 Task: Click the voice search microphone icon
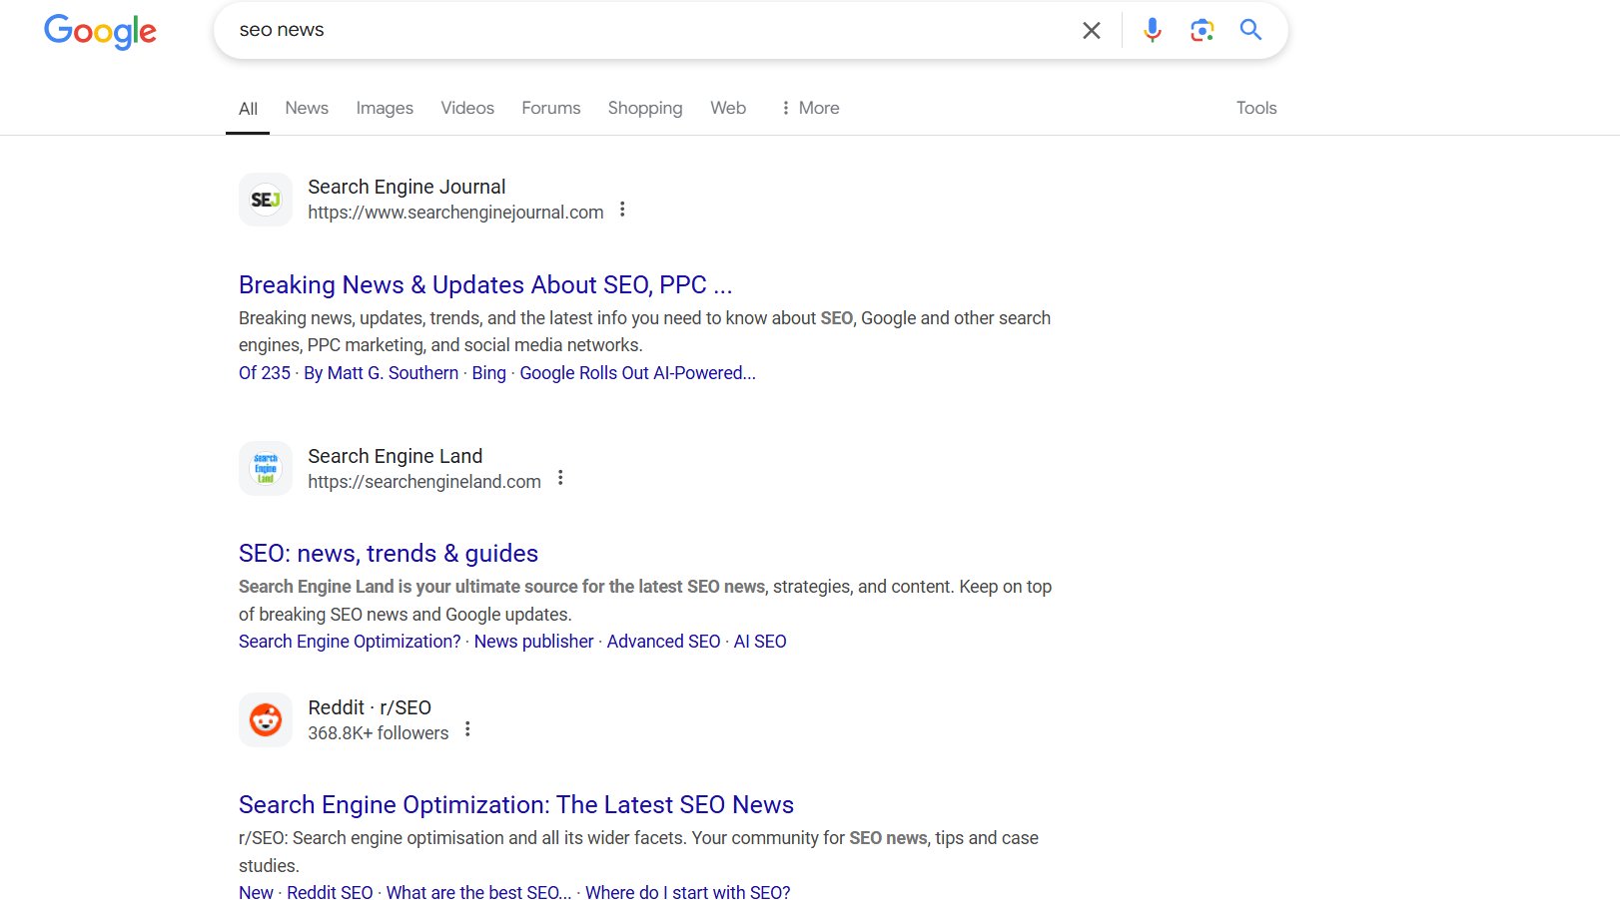(x=1151, y=30)
